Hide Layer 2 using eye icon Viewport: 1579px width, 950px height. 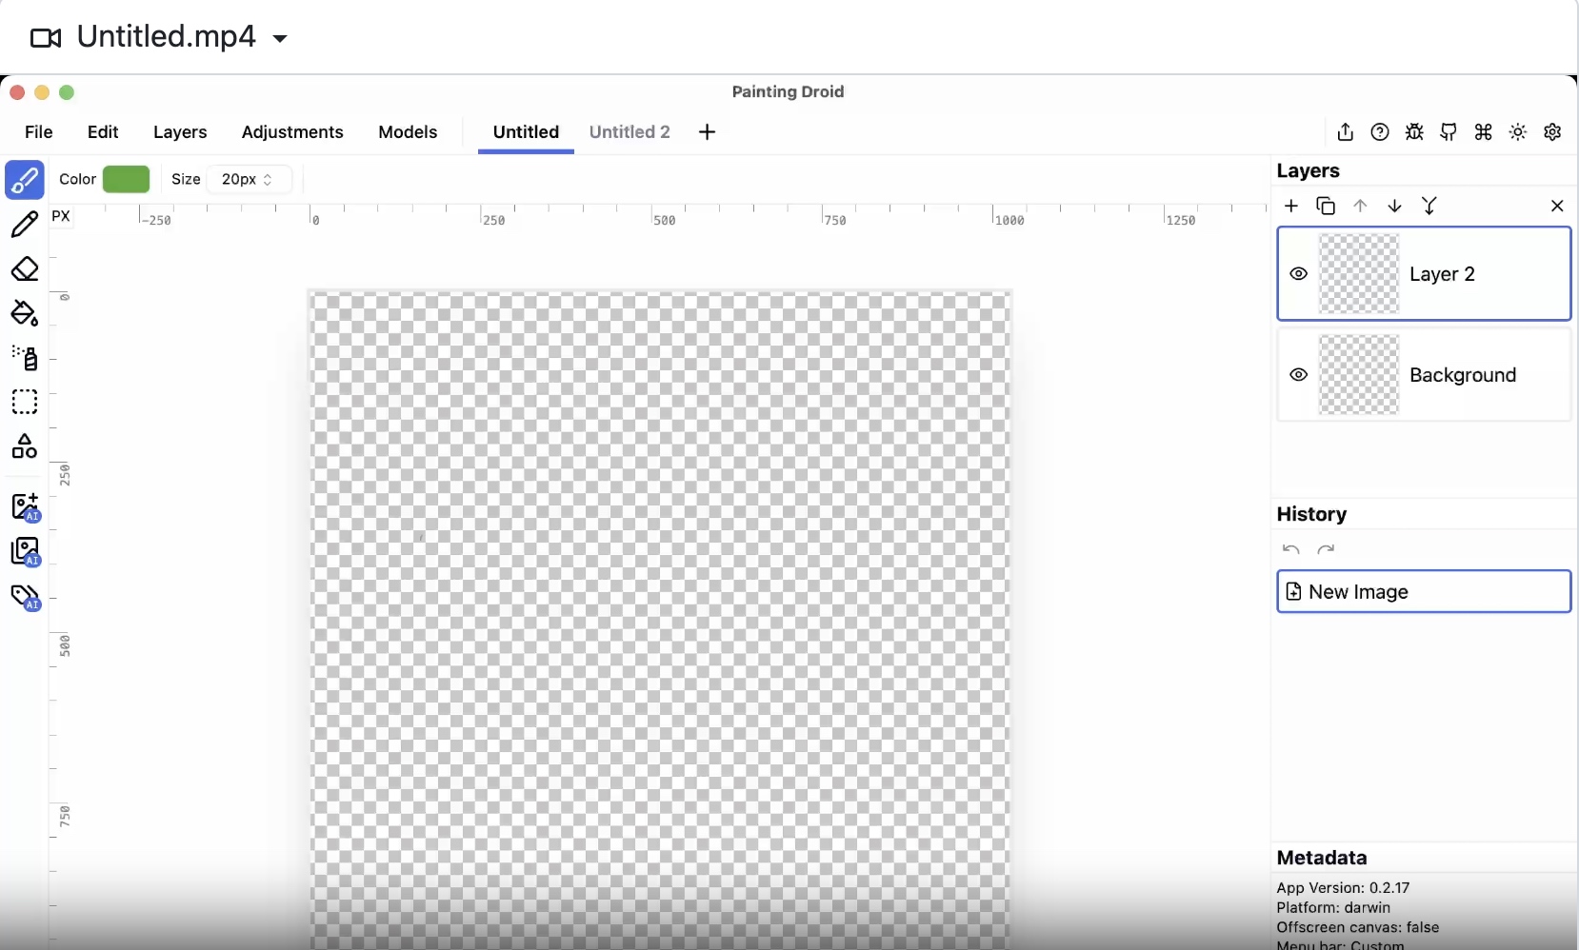[1298, 274]
